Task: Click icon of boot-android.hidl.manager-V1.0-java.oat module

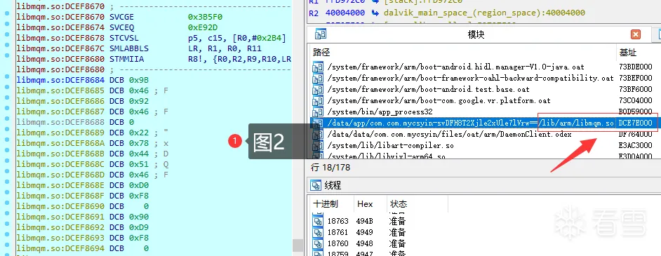Action: 317,67
